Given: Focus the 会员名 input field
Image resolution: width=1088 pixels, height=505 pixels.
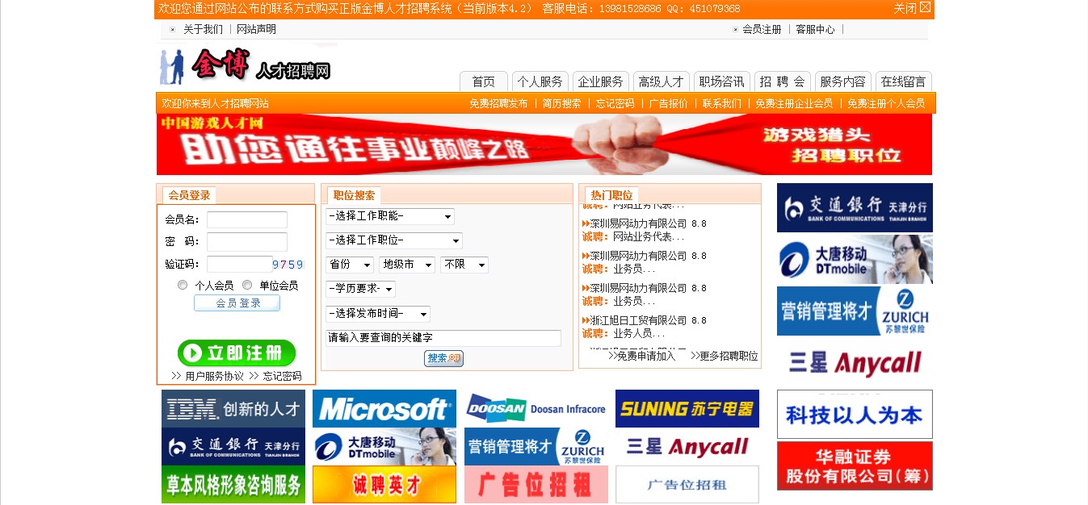Looking at the screenshot, I should click(x=247, y=219).
